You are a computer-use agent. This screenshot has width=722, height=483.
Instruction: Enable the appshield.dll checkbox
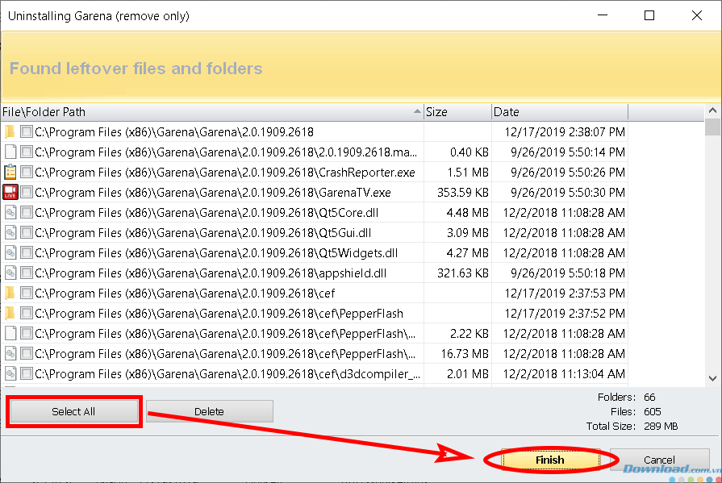27,273
